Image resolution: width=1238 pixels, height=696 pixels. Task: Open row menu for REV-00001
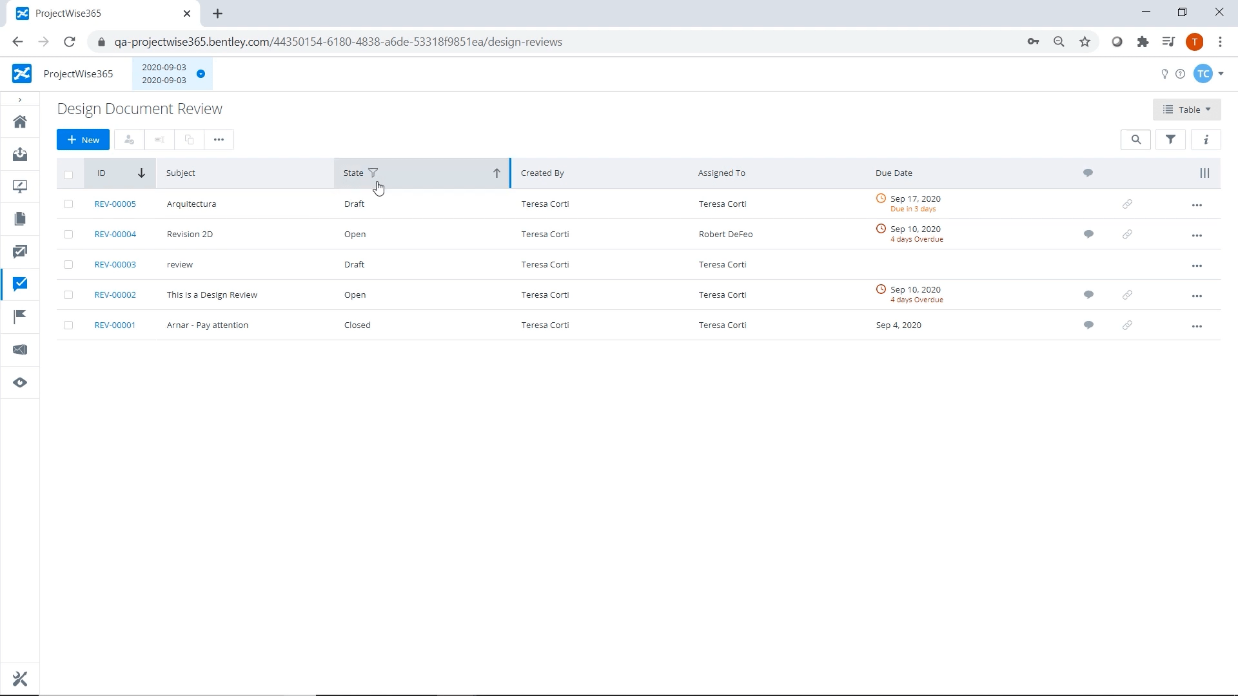[x=1197, y=326]
